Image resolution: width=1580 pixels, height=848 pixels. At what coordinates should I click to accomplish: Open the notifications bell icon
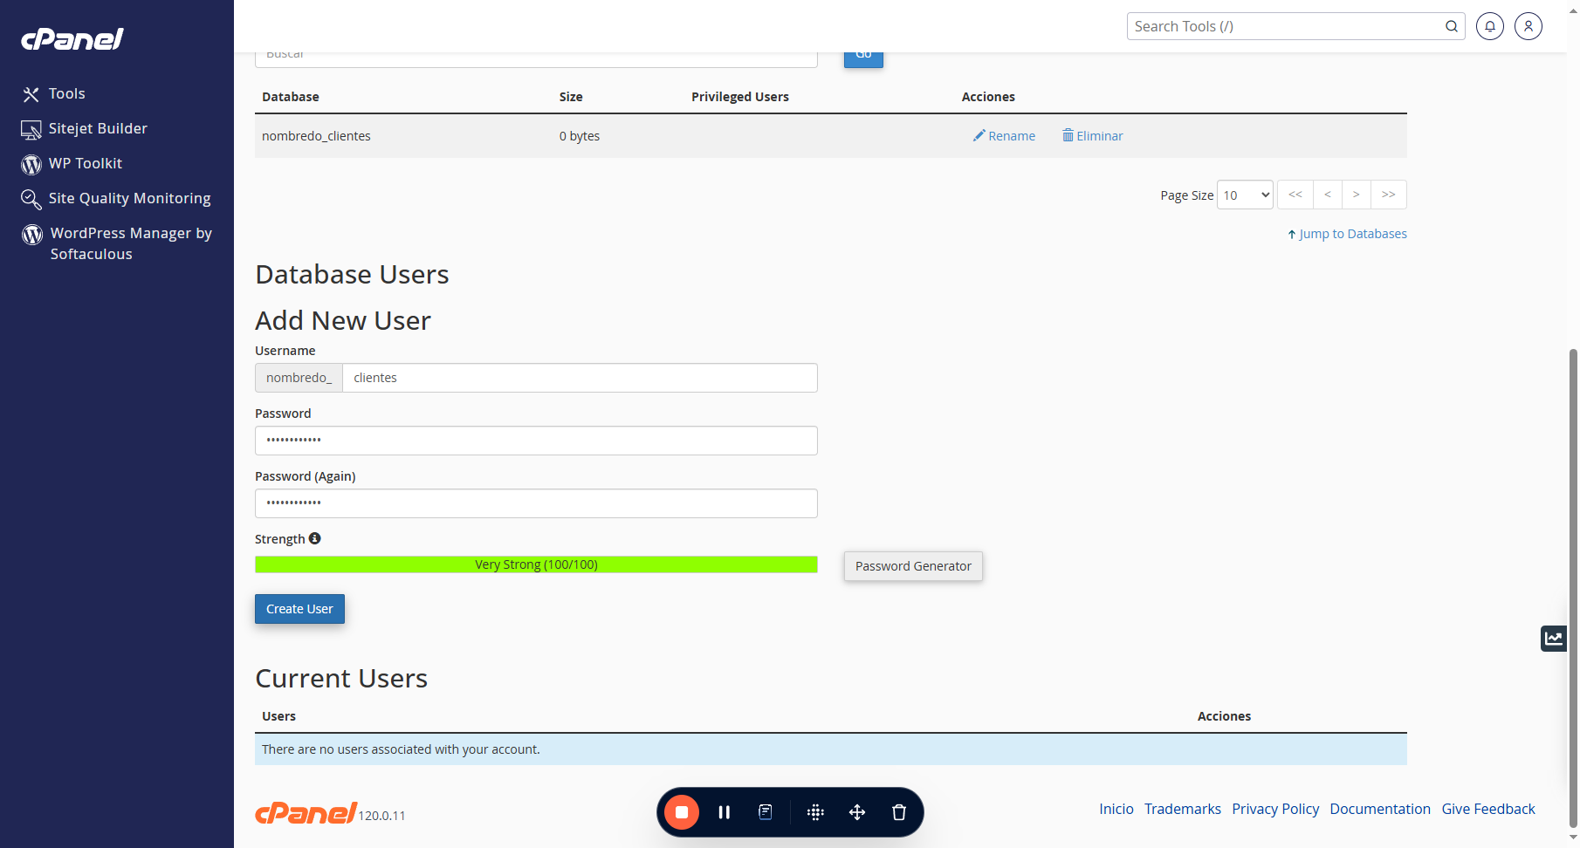[1490, 26]
